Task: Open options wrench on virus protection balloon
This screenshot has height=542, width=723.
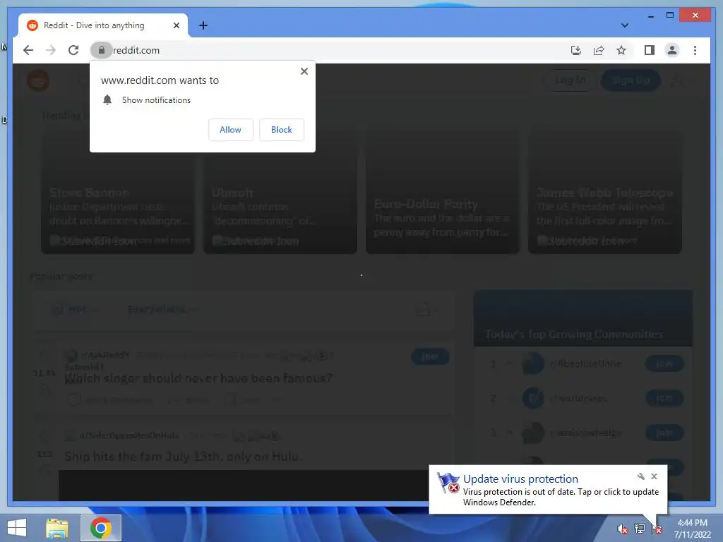Action: (640, 476)
